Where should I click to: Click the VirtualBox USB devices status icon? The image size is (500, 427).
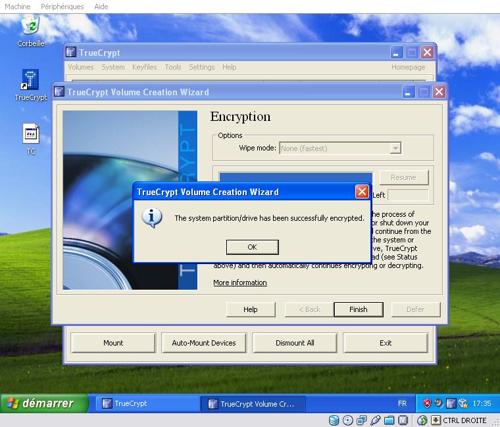pyautogui.click(x=375, y=420)
